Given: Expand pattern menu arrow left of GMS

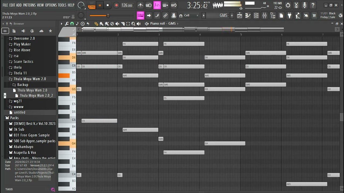Looking at the screenshot, I should tap(203, 16).
